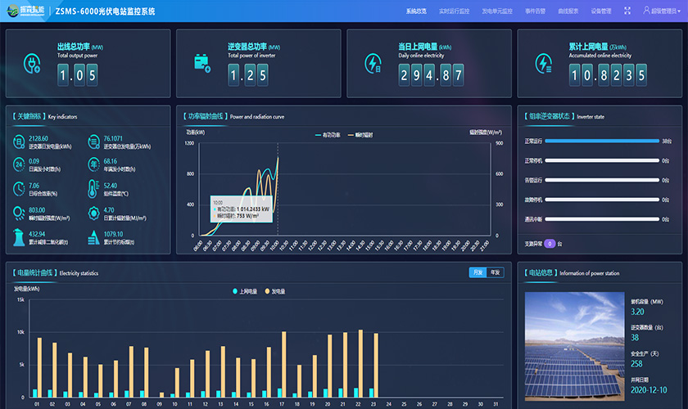
Task: Click the CO2 reduction cooling tower icon
Action: pos(19,237)
